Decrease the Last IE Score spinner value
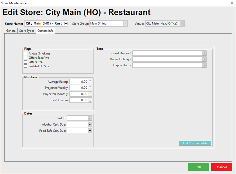Image resolution: width=236 pixels, height=174 pixels. point(90,101)
